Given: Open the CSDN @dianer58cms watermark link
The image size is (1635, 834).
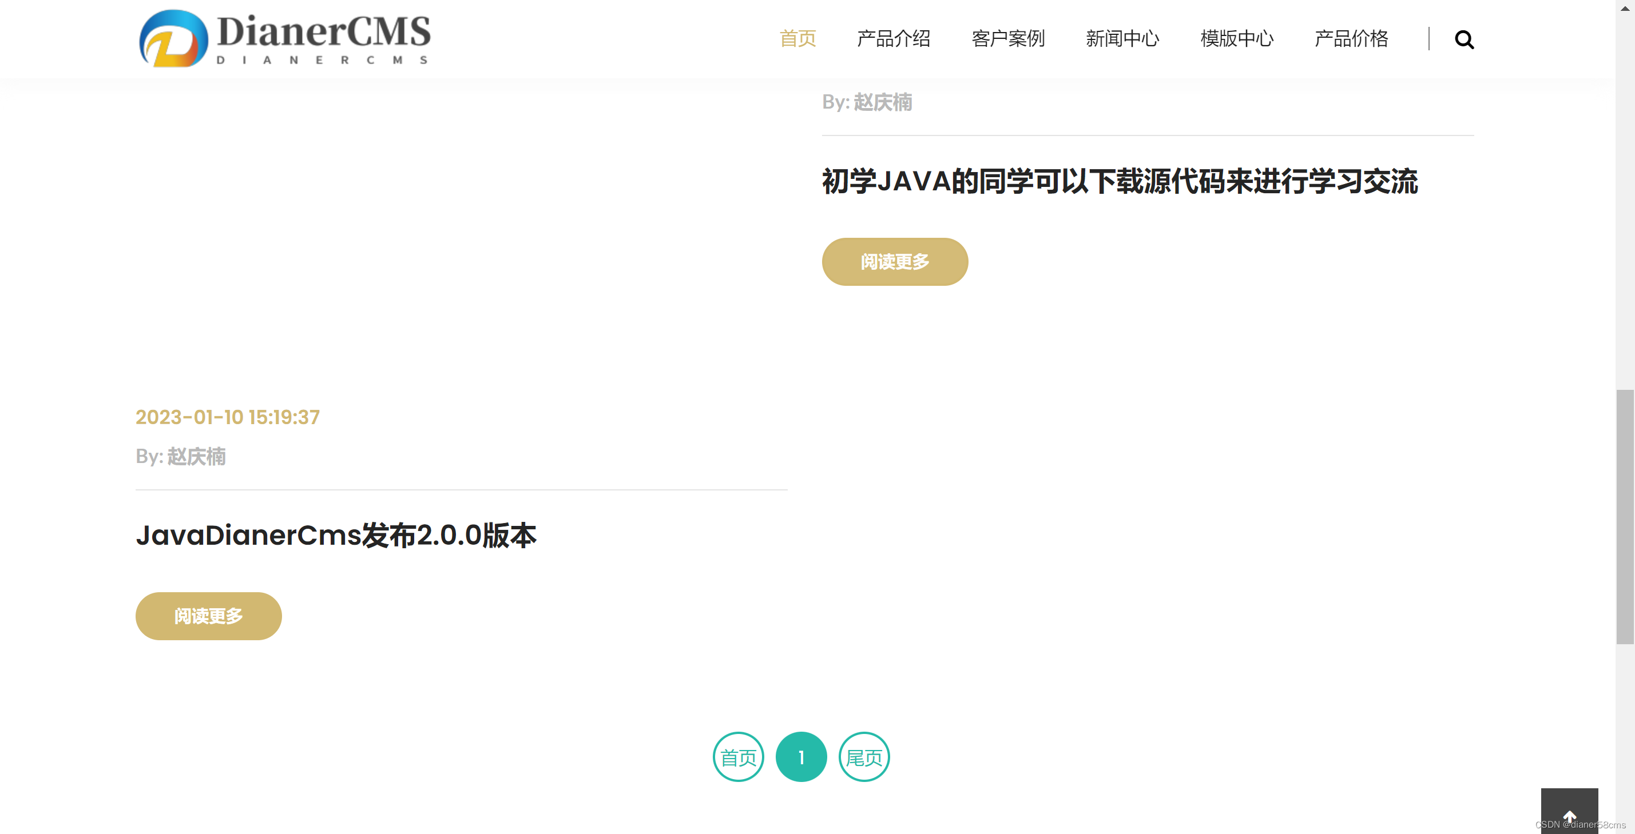Looking at the screenshot, I should tap(1583, 824).
